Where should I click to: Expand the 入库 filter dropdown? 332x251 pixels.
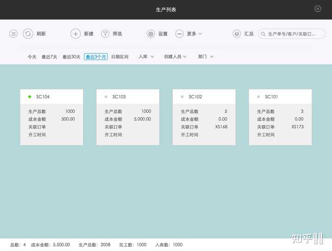[x=146, y=57]
